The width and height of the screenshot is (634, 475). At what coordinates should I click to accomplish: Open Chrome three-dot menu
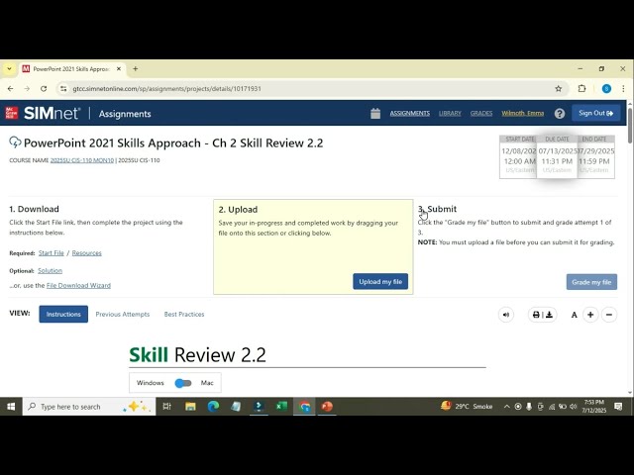623,88
